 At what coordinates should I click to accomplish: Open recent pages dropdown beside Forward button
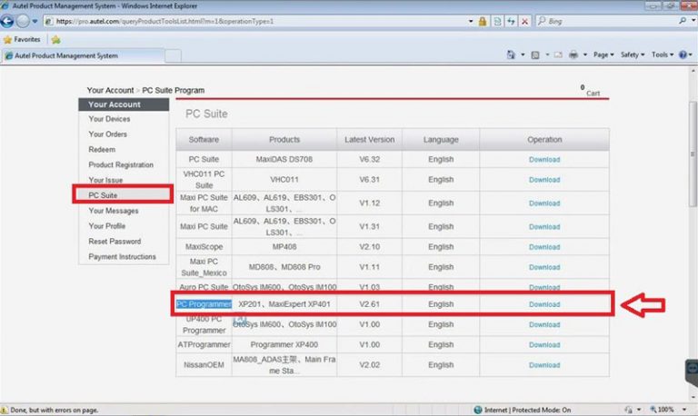click(x=35, y=22)
